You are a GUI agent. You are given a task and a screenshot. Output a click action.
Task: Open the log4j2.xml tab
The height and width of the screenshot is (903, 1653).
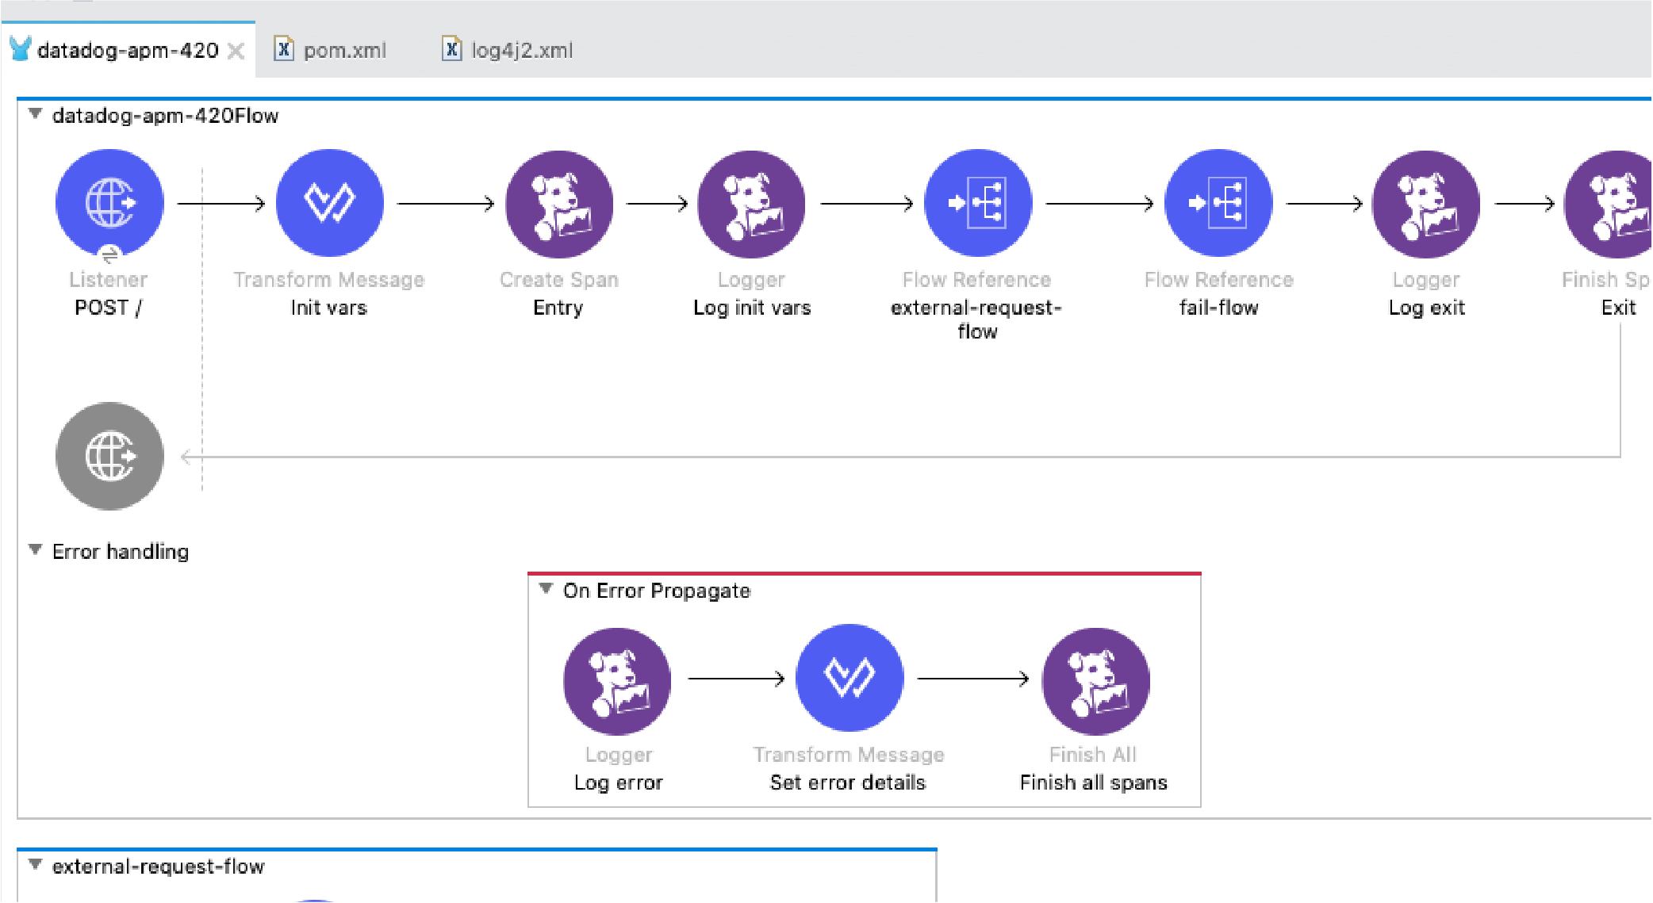click(x=508, y=50)
